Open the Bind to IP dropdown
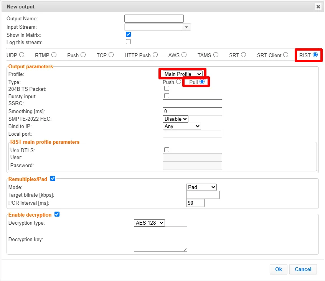 (182, 126)
